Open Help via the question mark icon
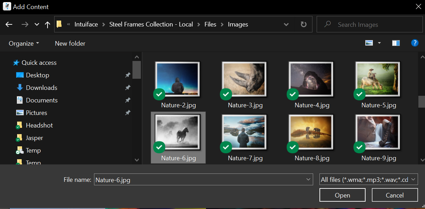Viewport: 425px width, 209px height. coord(415,43)
